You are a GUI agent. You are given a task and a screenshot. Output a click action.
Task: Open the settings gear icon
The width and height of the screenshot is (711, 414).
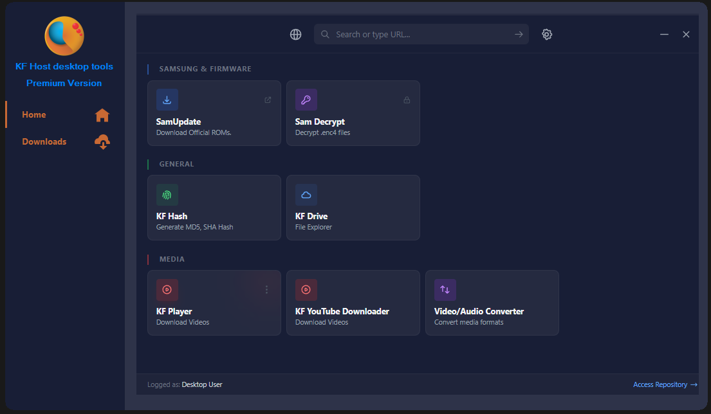546,34
